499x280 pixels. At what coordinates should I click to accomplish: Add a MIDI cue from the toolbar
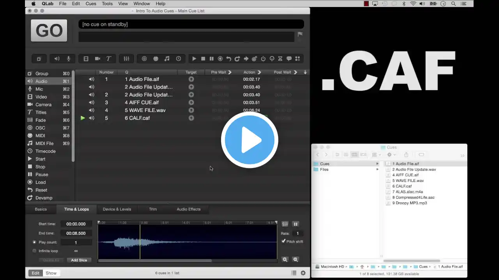point(156,59)
